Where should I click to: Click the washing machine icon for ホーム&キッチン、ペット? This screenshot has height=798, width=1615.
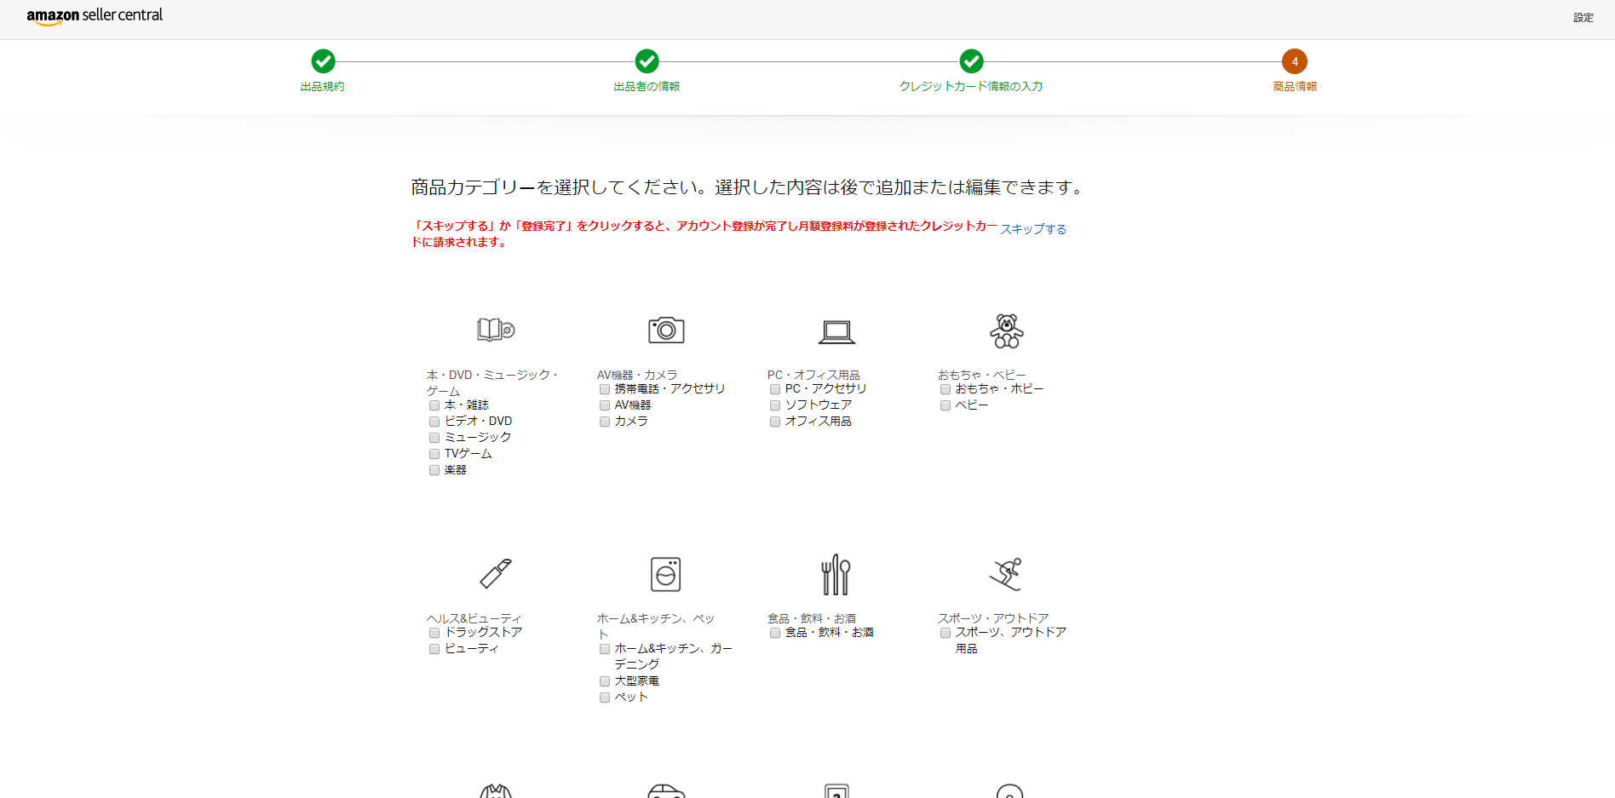pyautogui.click(x=666, y=574)
